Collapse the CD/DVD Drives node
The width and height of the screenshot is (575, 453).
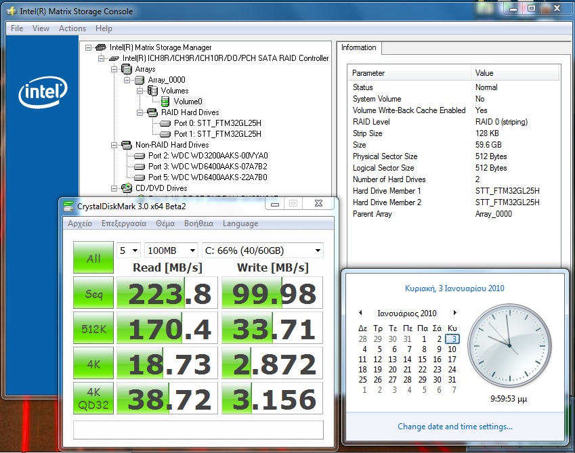pos(114,188)
